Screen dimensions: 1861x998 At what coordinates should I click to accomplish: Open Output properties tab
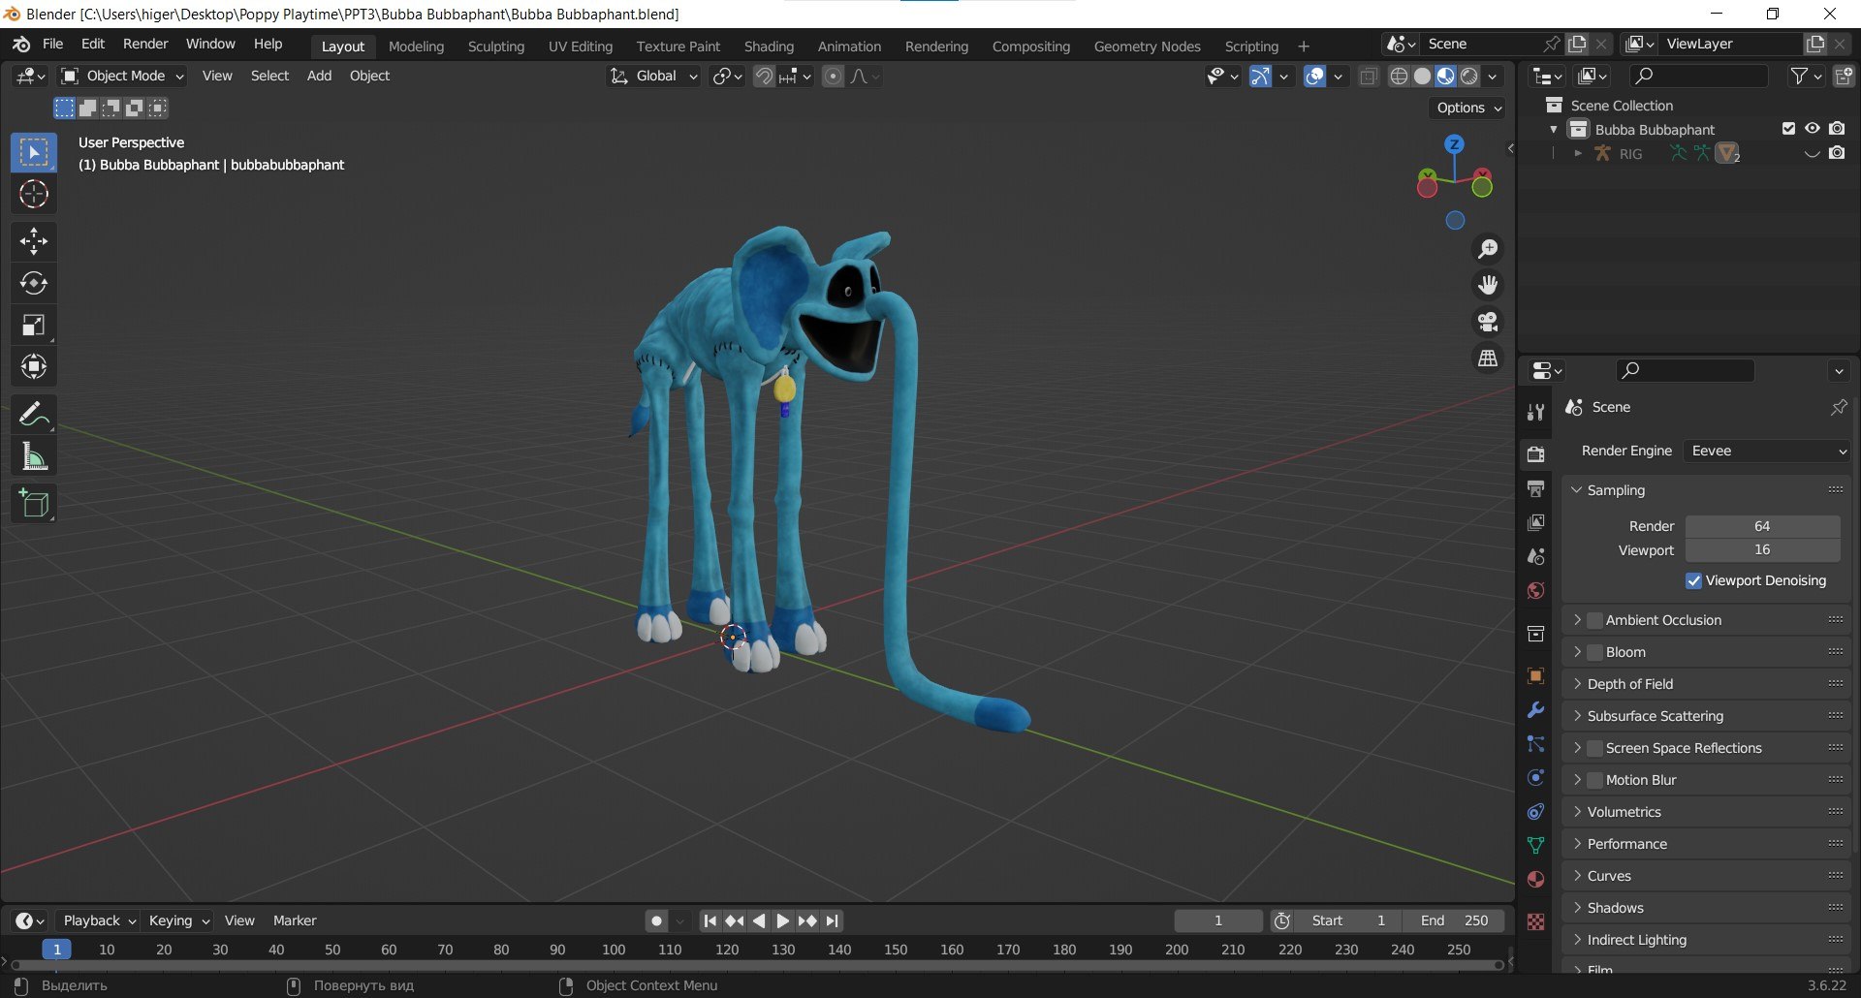point(1535,488)
